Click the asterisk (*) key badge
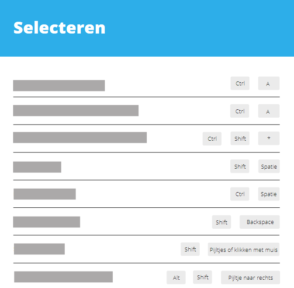Screen dimensions: 294x288 pos(268,139)
